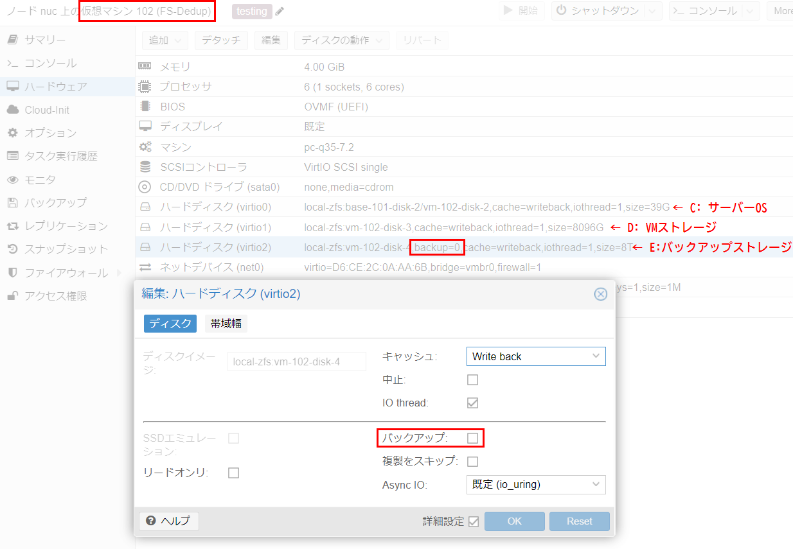
Task: Enable the バックアップ checkbox in dialog
Action: (472, 438)
